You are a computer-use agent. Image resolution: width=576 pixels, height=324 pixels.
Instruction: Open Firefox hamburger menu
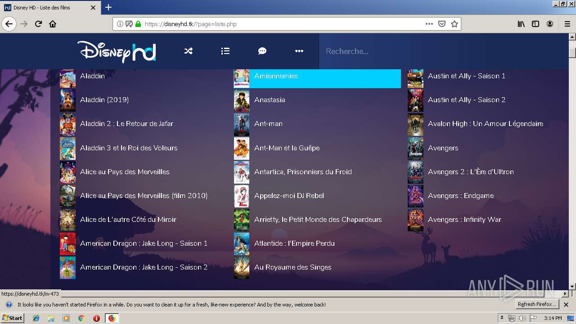point(567,24)
